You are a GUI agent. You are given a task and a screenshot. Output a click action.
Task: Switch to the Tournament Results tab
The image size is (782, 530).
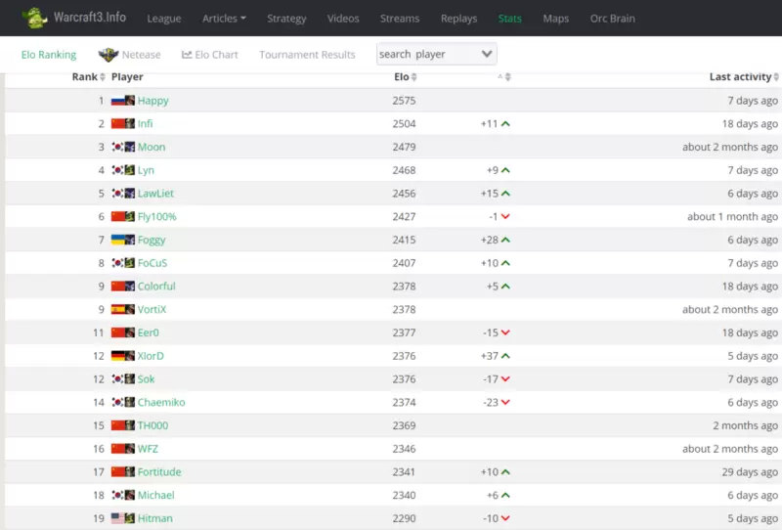point(307,55)
